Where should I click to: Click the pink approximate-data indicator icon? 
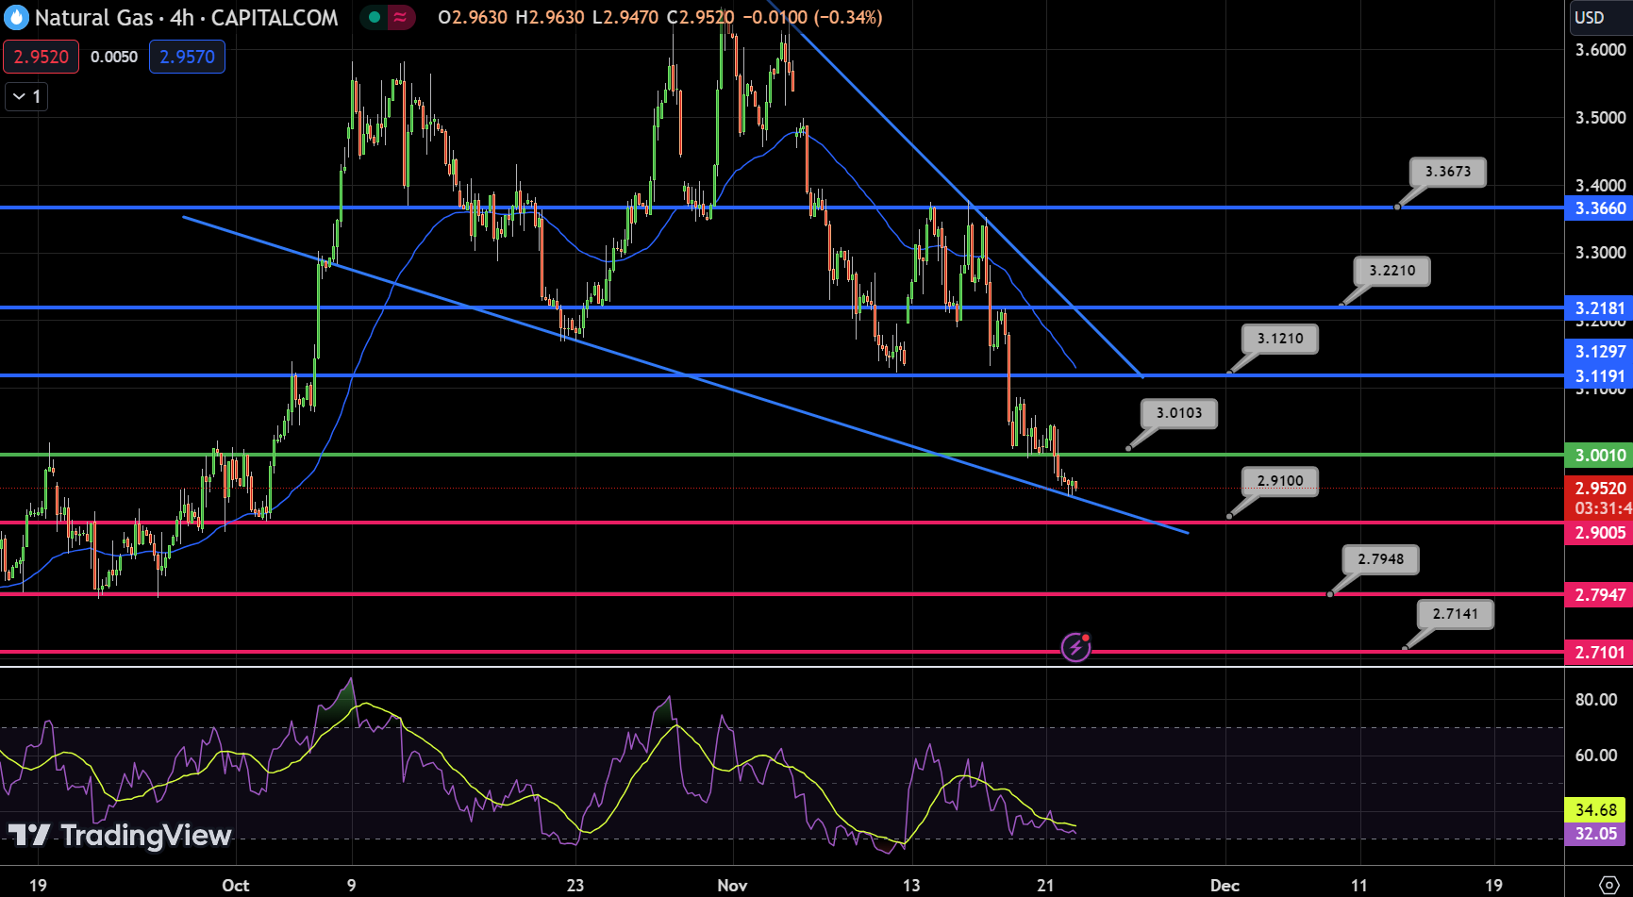[x=401, y=17]
